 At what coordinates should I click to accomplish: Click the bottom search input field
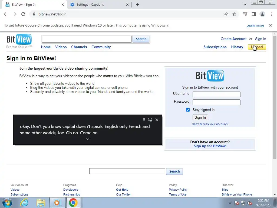coord(127,171)
